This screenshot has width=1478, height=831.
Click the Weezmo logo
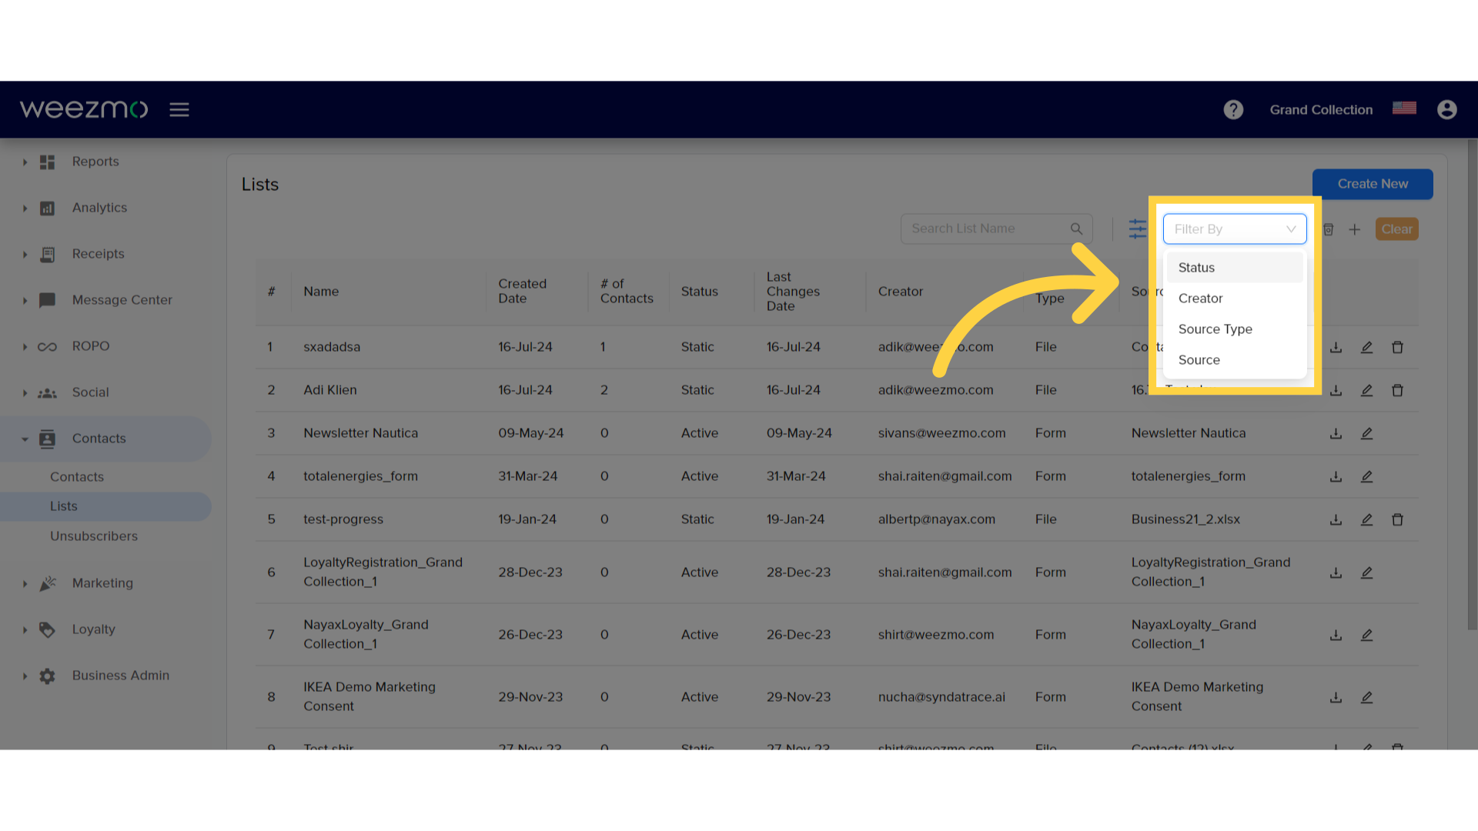coord(83,109)
